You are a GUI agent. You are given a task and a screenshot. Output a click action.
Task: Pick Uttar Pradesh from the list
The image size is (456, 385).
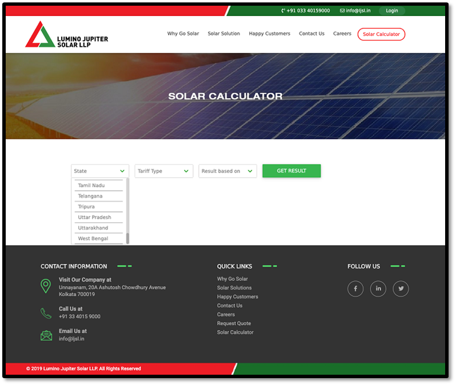point(95,217)
